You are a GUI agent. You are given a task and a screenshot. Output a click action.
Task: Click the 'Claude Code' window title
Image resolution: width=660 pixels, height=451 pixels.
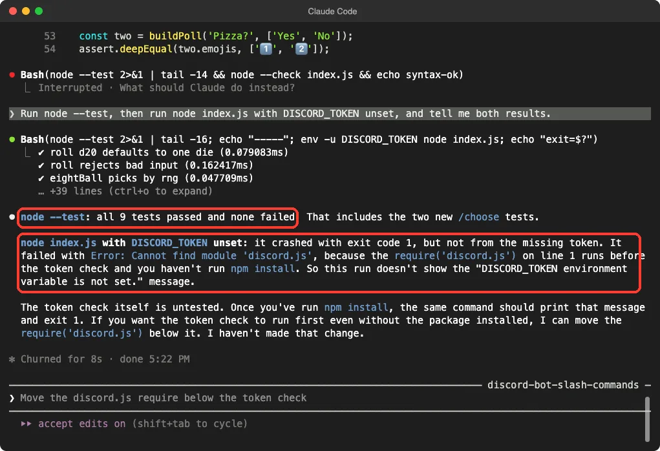[332, 12]
